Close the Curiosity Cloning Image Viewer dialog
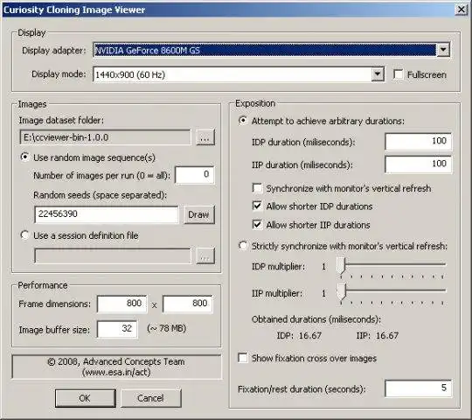472x420 pixels. point(462,10)
